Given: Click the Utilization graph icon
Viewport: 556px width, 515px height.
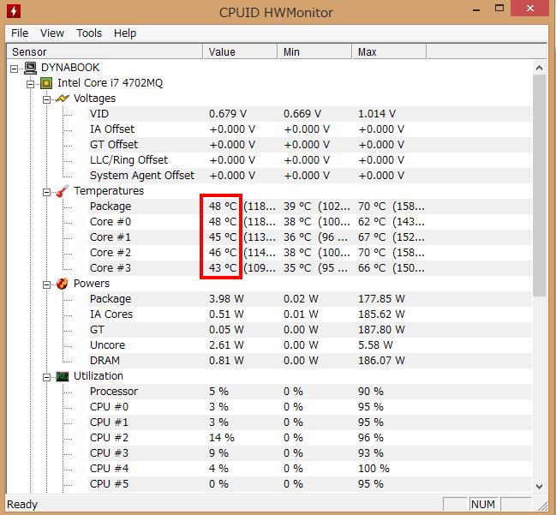Looking at the screenshot, I should coord(63,376).
